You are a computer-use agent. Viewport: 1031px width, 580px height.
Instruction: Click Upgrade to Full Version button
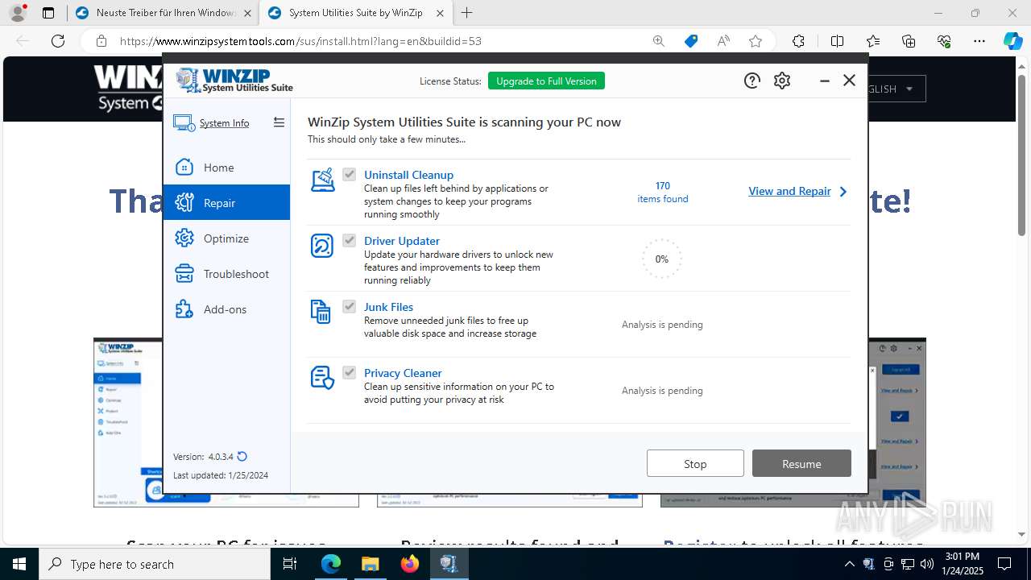(x=546, y=81)
